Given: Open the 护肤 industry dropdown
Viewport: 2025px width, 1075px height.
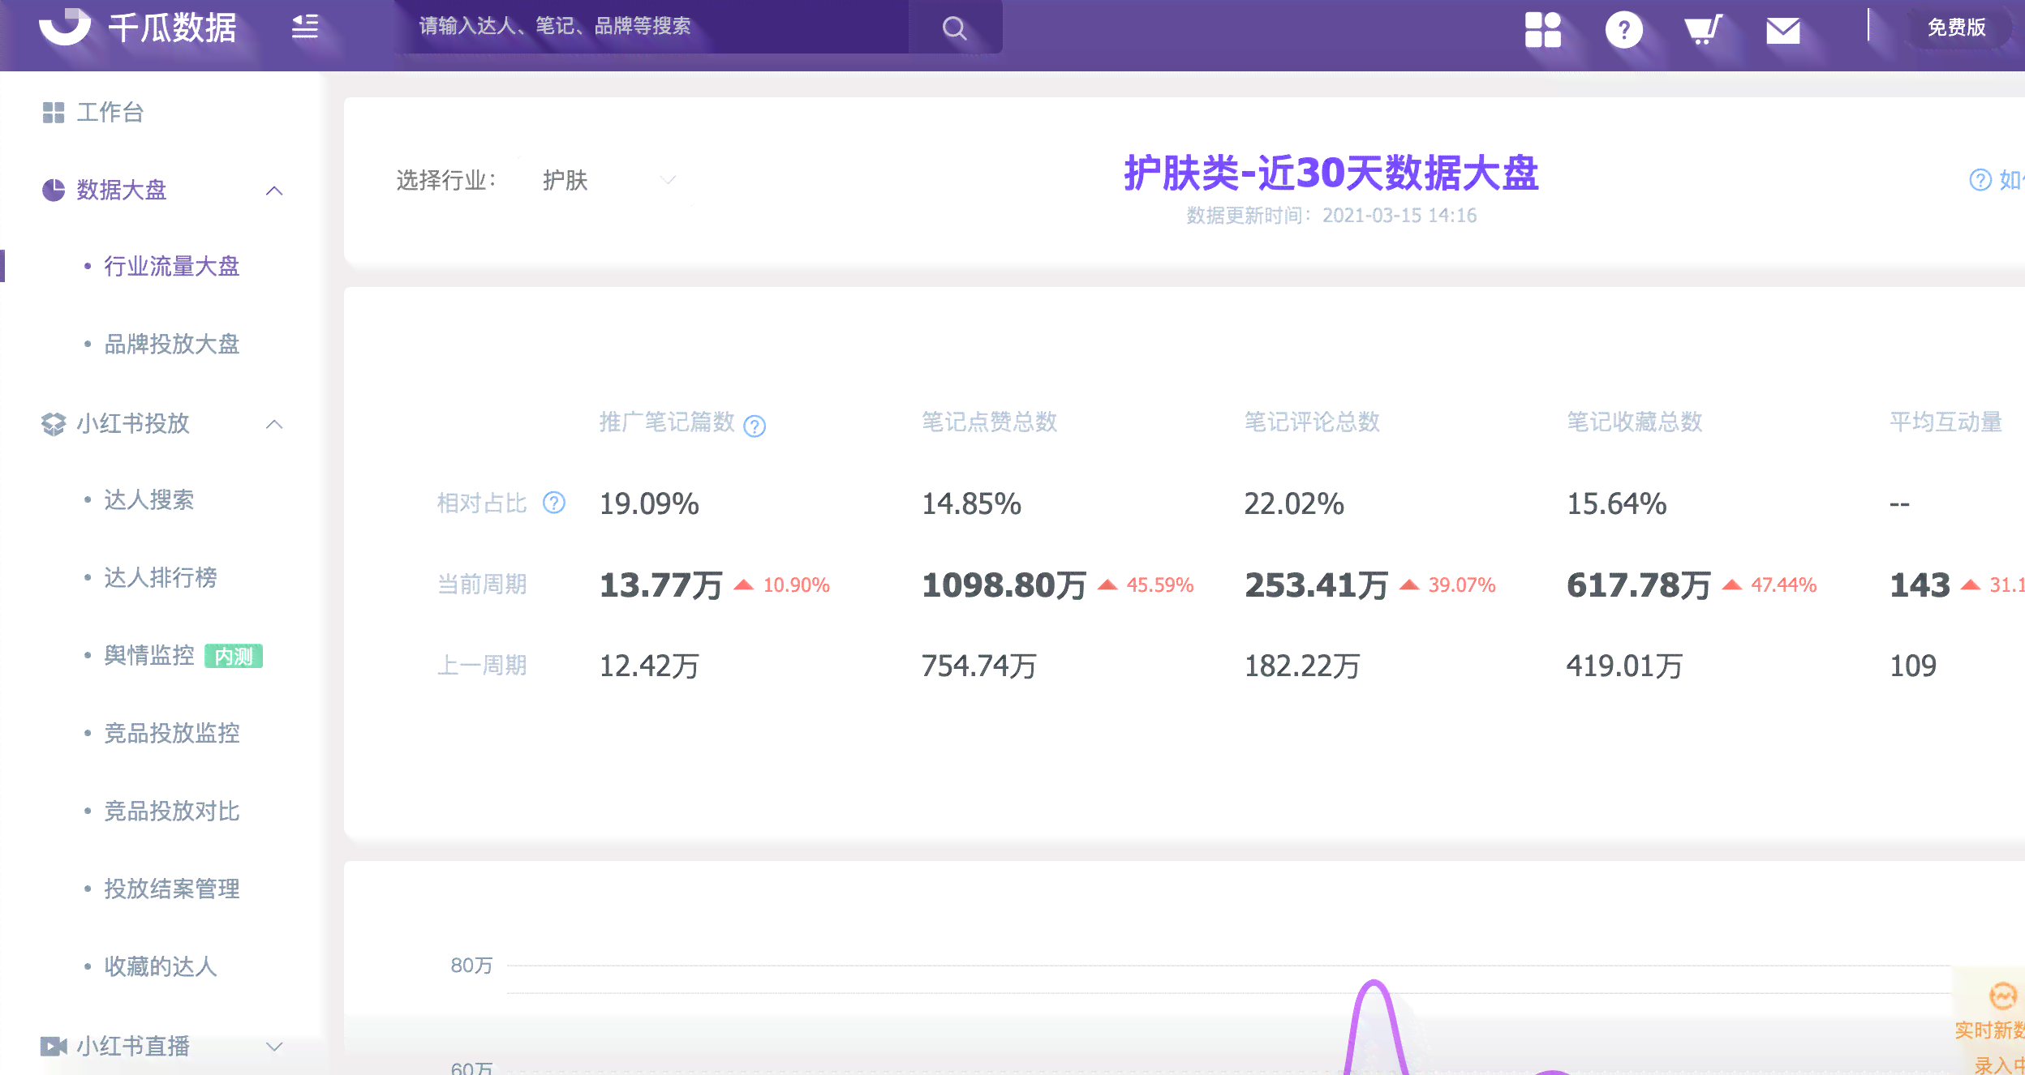Looking at the screenshot, I should click(x=608, y=180).
